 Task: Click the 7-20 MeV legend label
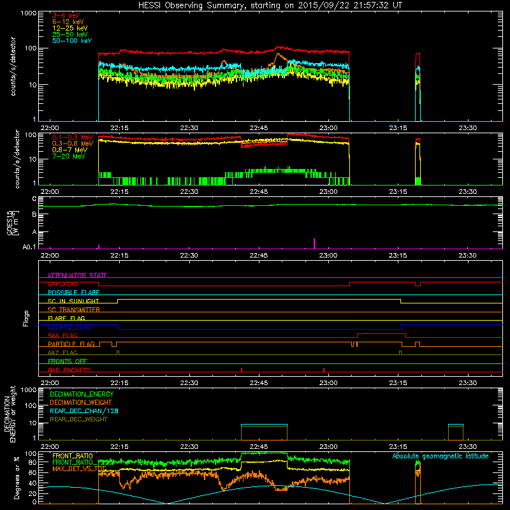[x=68, y=156]
